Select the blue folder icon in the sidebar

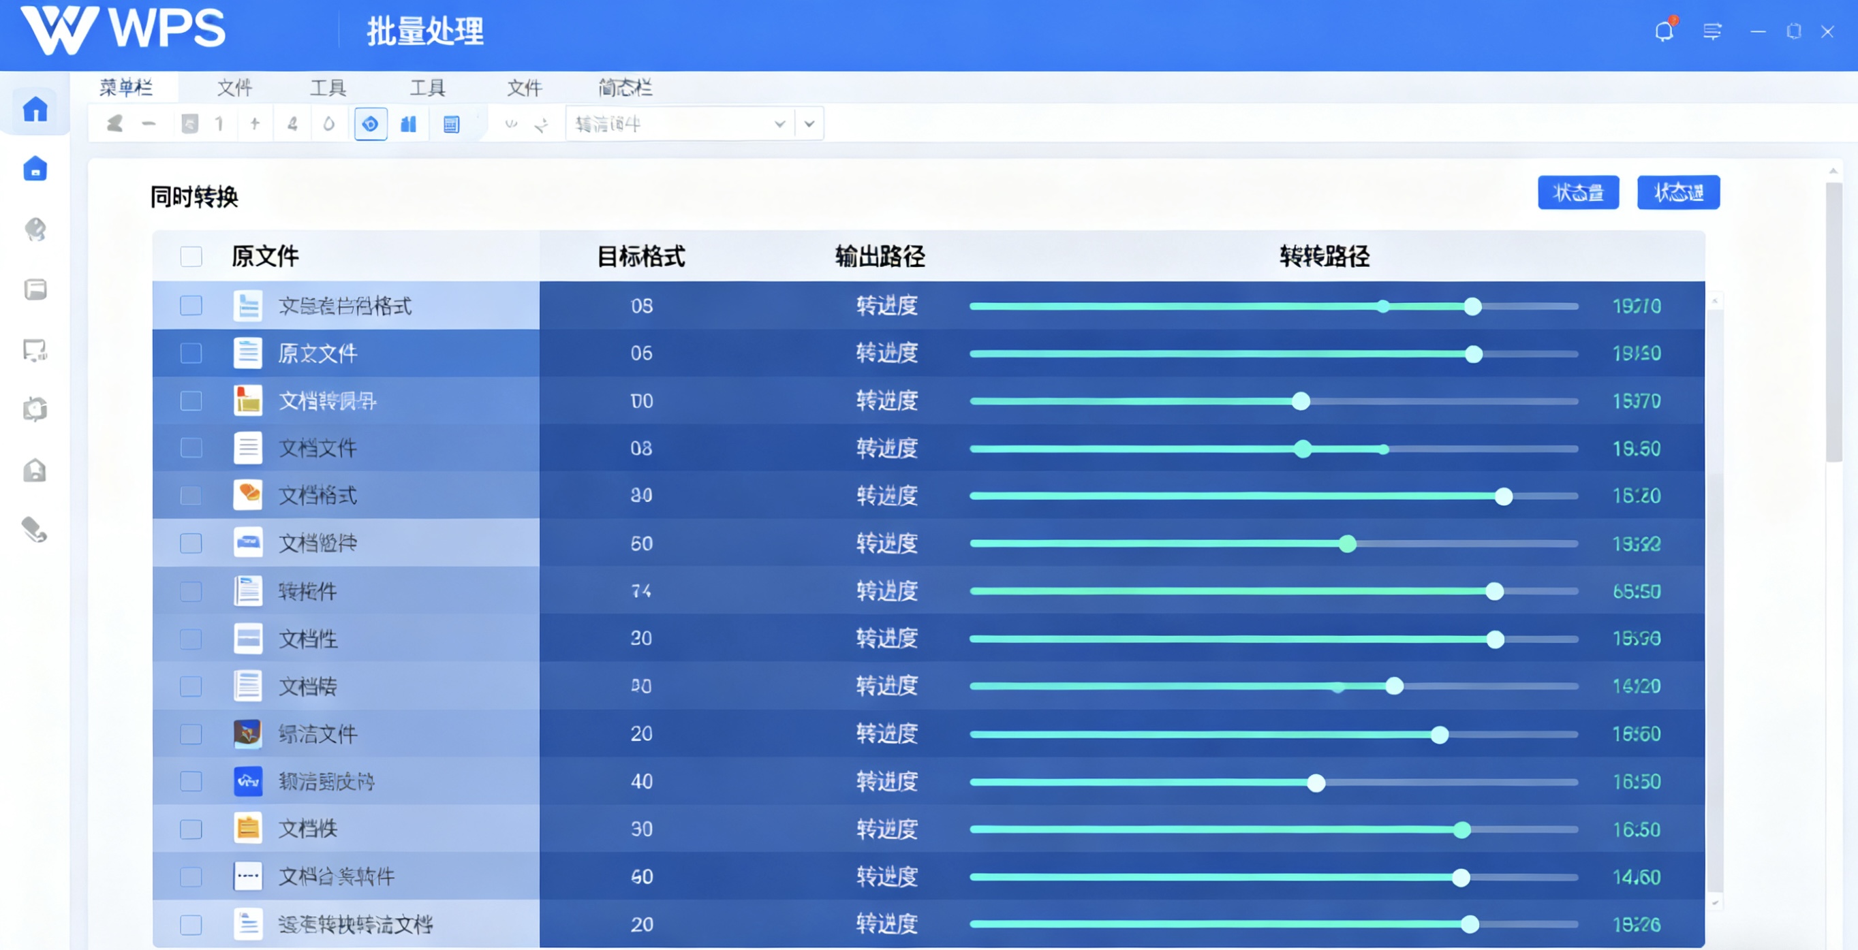pos(35,169)
